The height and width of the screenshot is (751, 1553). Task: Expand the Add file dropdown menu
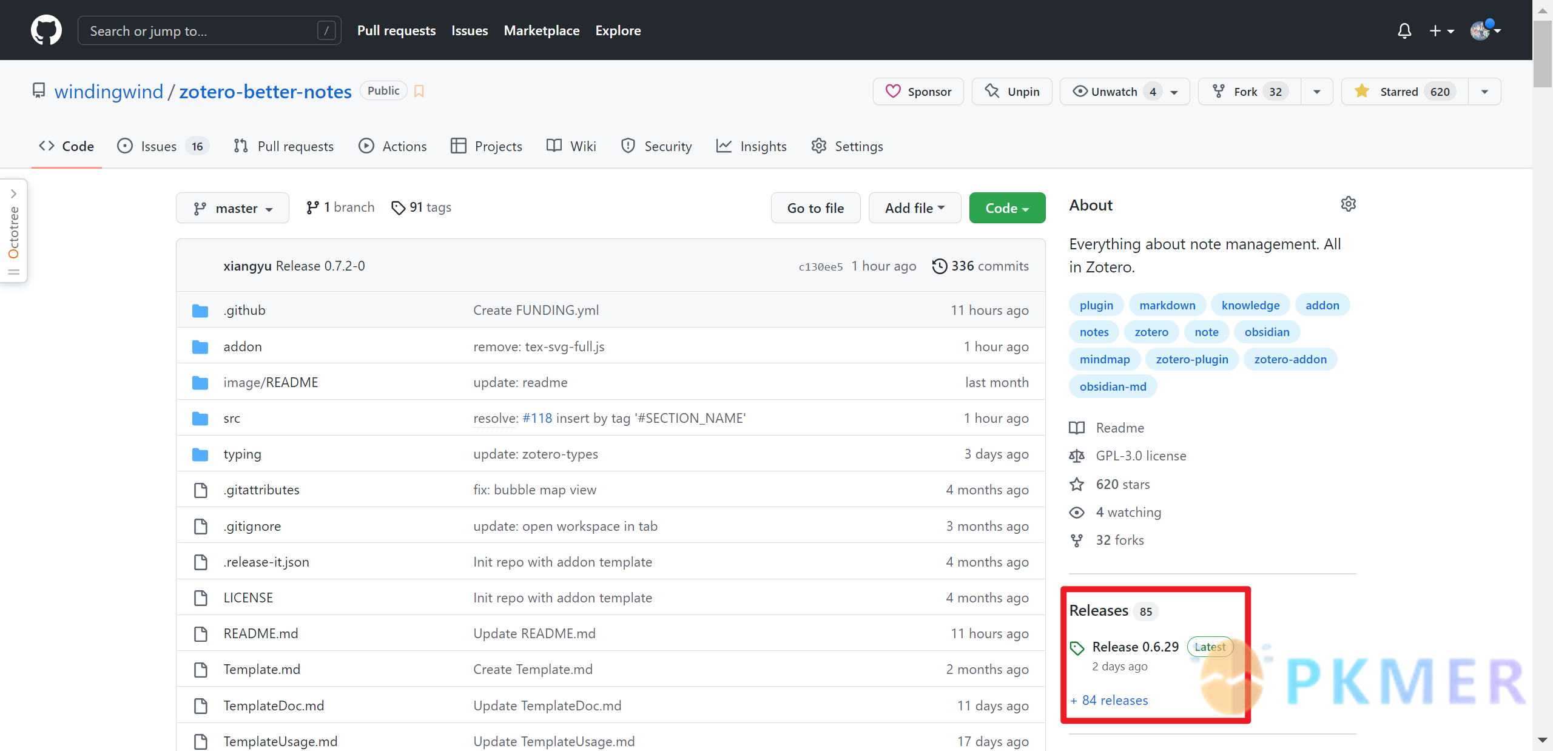click(x=912, y=207)
